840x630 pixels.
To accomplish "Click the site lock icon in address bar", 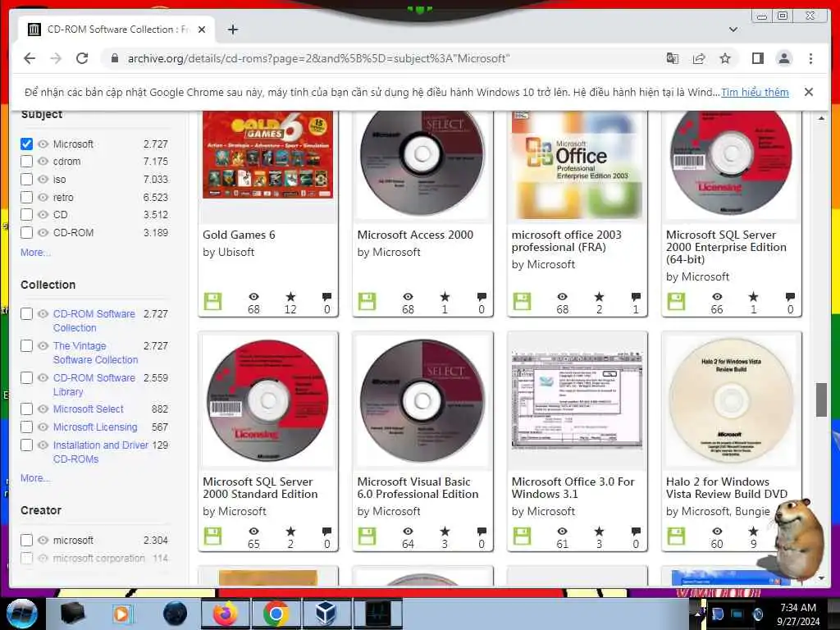I will point(114,58).
